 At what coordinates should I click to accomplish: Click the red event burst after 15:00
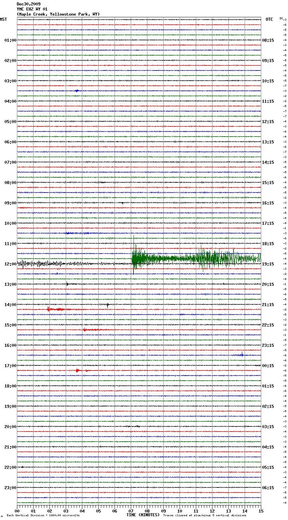(90, 329)
